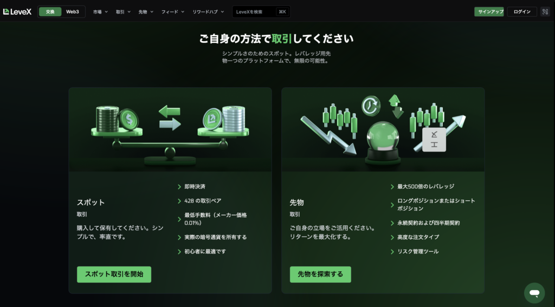Click the 高度な注文タイプ text

pyautogui.click(x=418, y=237)
